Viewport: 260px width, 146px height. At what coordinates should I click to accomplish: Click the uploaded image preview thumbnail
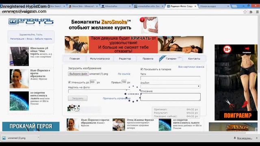pyautogui.click(x=74, y=108)
